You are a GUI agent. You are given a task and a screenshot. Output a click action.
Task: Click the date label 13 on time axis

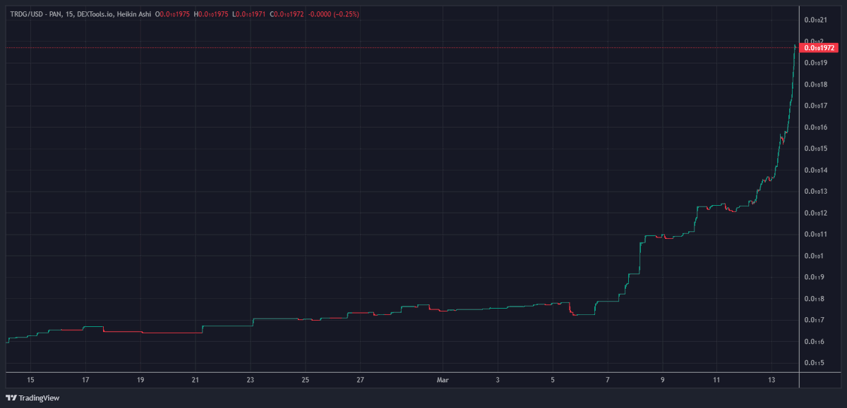point(771,379)
